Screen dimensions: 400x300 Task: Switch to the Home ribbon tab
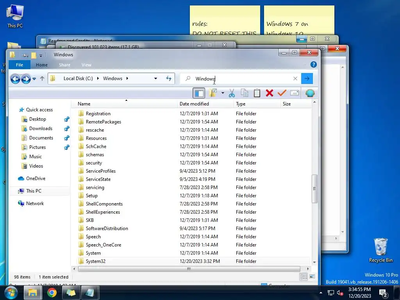(x=41, y=65)
